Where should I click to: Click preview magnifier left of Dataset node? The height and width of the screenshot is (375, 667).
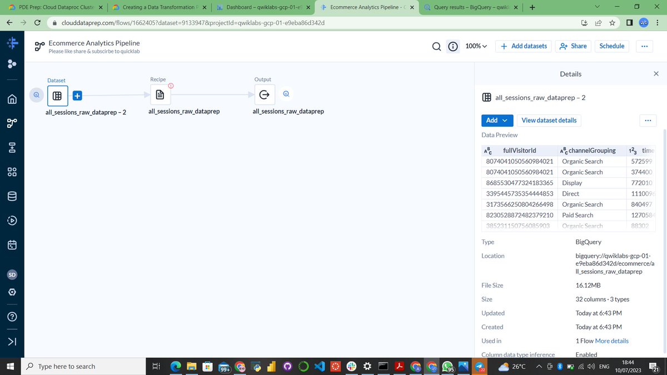[36, 95]
